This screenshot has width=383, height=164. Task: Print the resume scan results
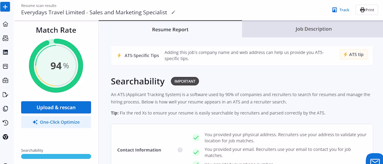tap(367, 10)
